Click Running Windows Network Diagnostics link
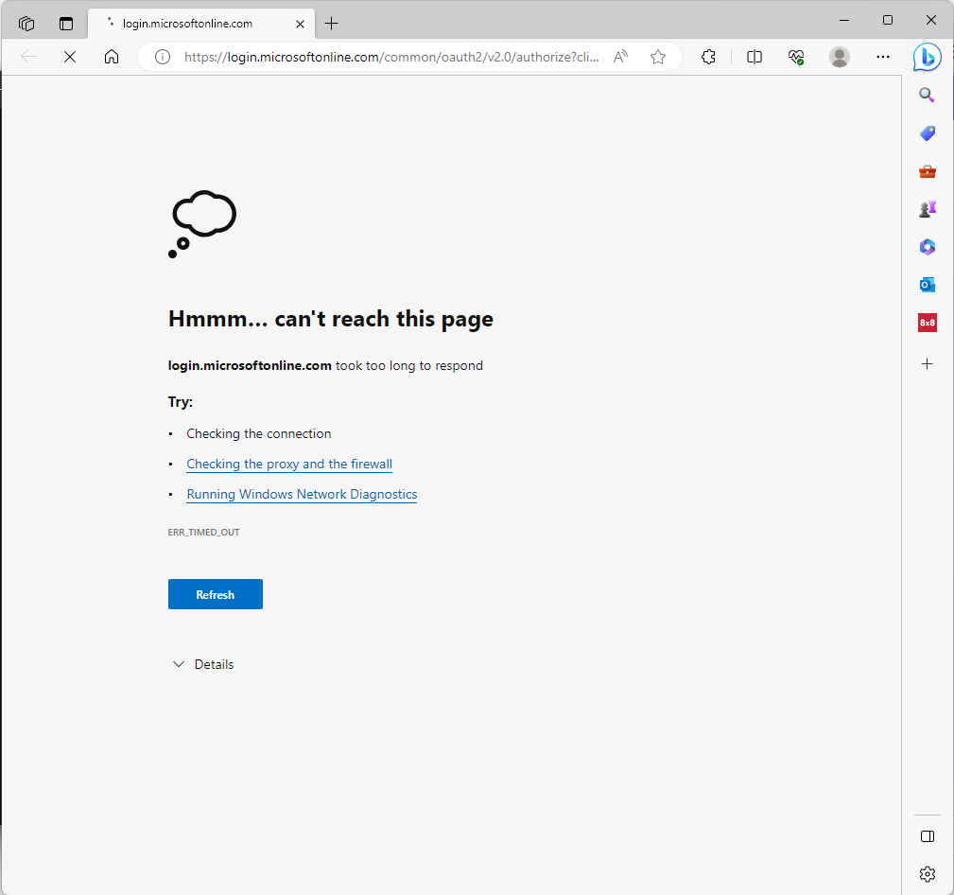The image size is (954, 895). coord(302,495)
